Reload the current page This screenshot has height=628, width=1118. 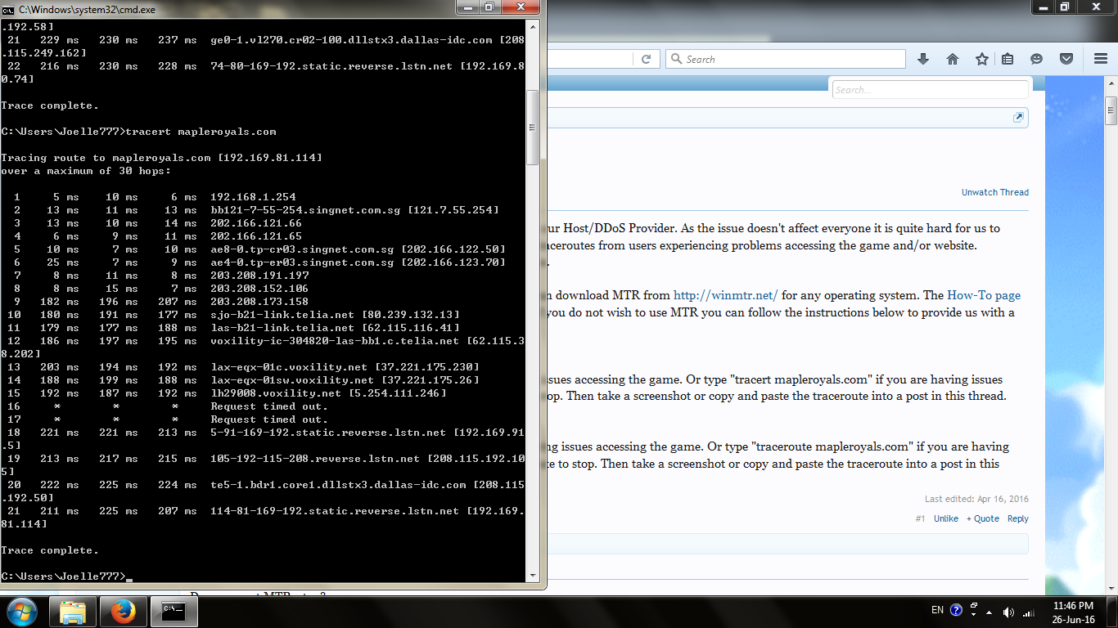[x=646, y=59]
